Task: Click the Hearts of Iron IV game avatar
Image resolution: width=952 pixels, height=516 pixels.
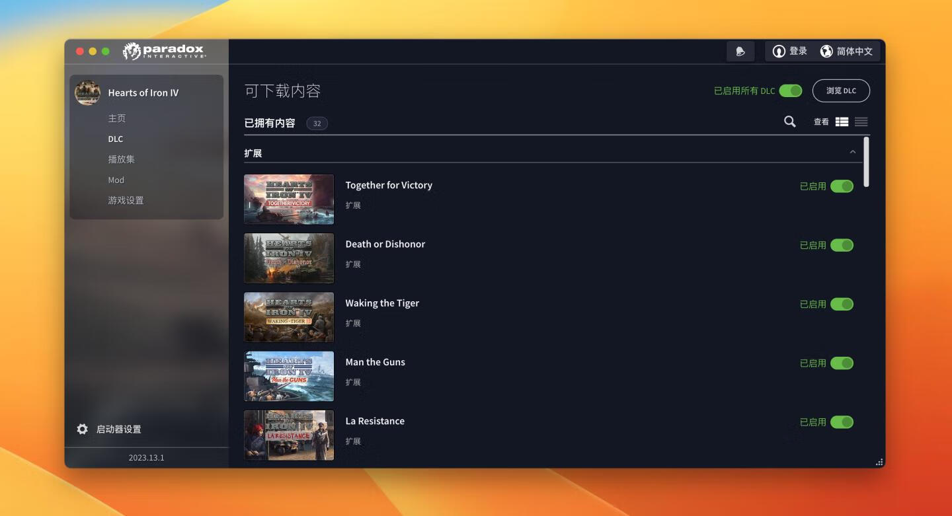Action: [87, 93]
